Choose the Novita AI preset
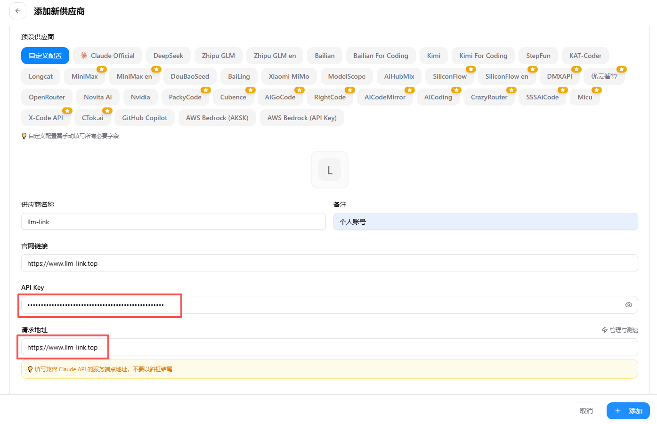Viewport: 657px width, 424px height. (x=98, y=97)
